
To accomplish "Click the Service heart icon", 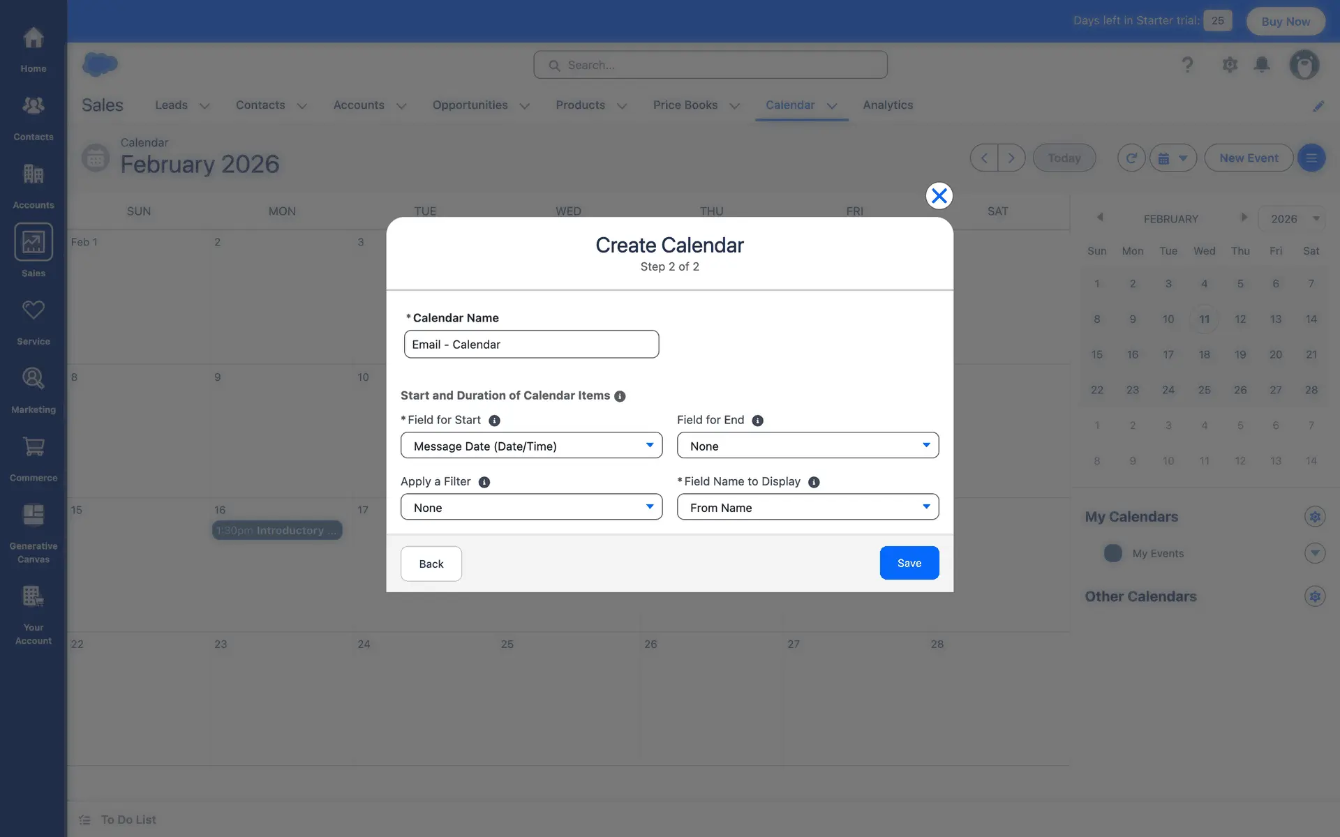I will pyautogui.click(x=33, y=310).
